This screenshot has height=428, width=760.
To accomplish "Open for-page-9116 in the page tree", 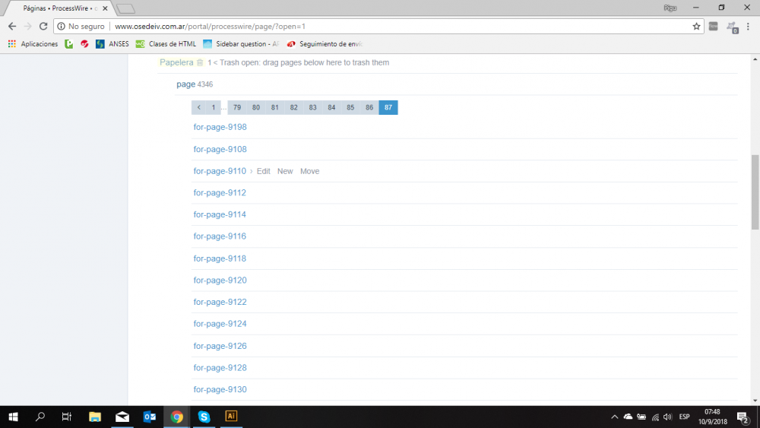I will (220, 236).
